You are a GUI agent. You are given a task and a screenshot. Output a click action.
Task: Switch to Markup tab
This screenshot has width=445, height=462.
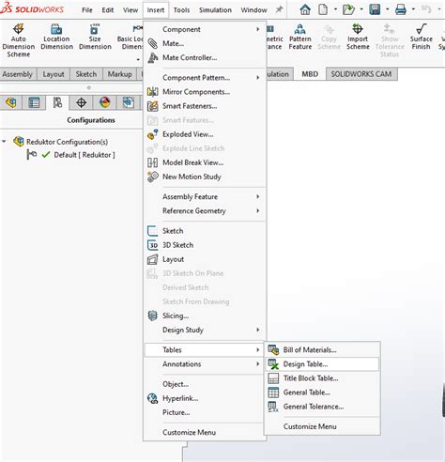coord(120,74)
